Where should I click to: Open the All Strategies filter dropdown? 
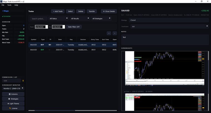(101, 19)
